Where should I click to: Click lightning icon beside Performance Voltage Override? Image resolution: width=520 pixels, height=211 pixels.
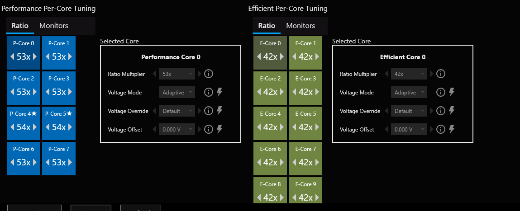pyautogui.click(x=219, y=111)
